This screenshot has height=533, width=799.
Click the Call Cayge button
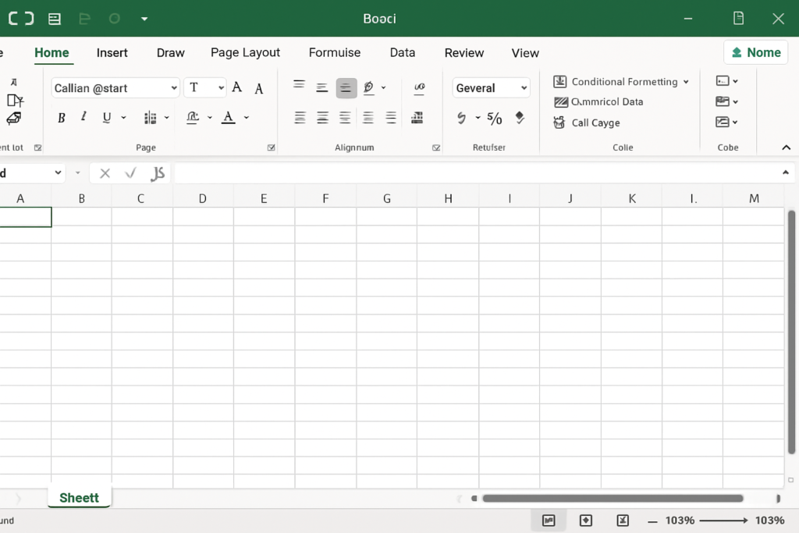click(587, 123)
